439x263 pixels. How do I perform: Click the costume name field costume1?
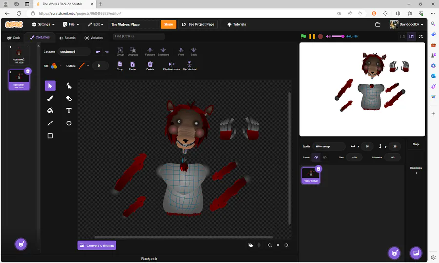click(x=74, y=52)
